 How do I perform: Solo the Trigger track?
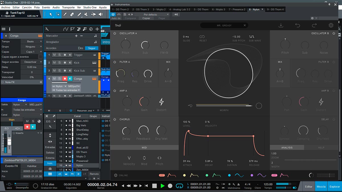tap(60, 55)
